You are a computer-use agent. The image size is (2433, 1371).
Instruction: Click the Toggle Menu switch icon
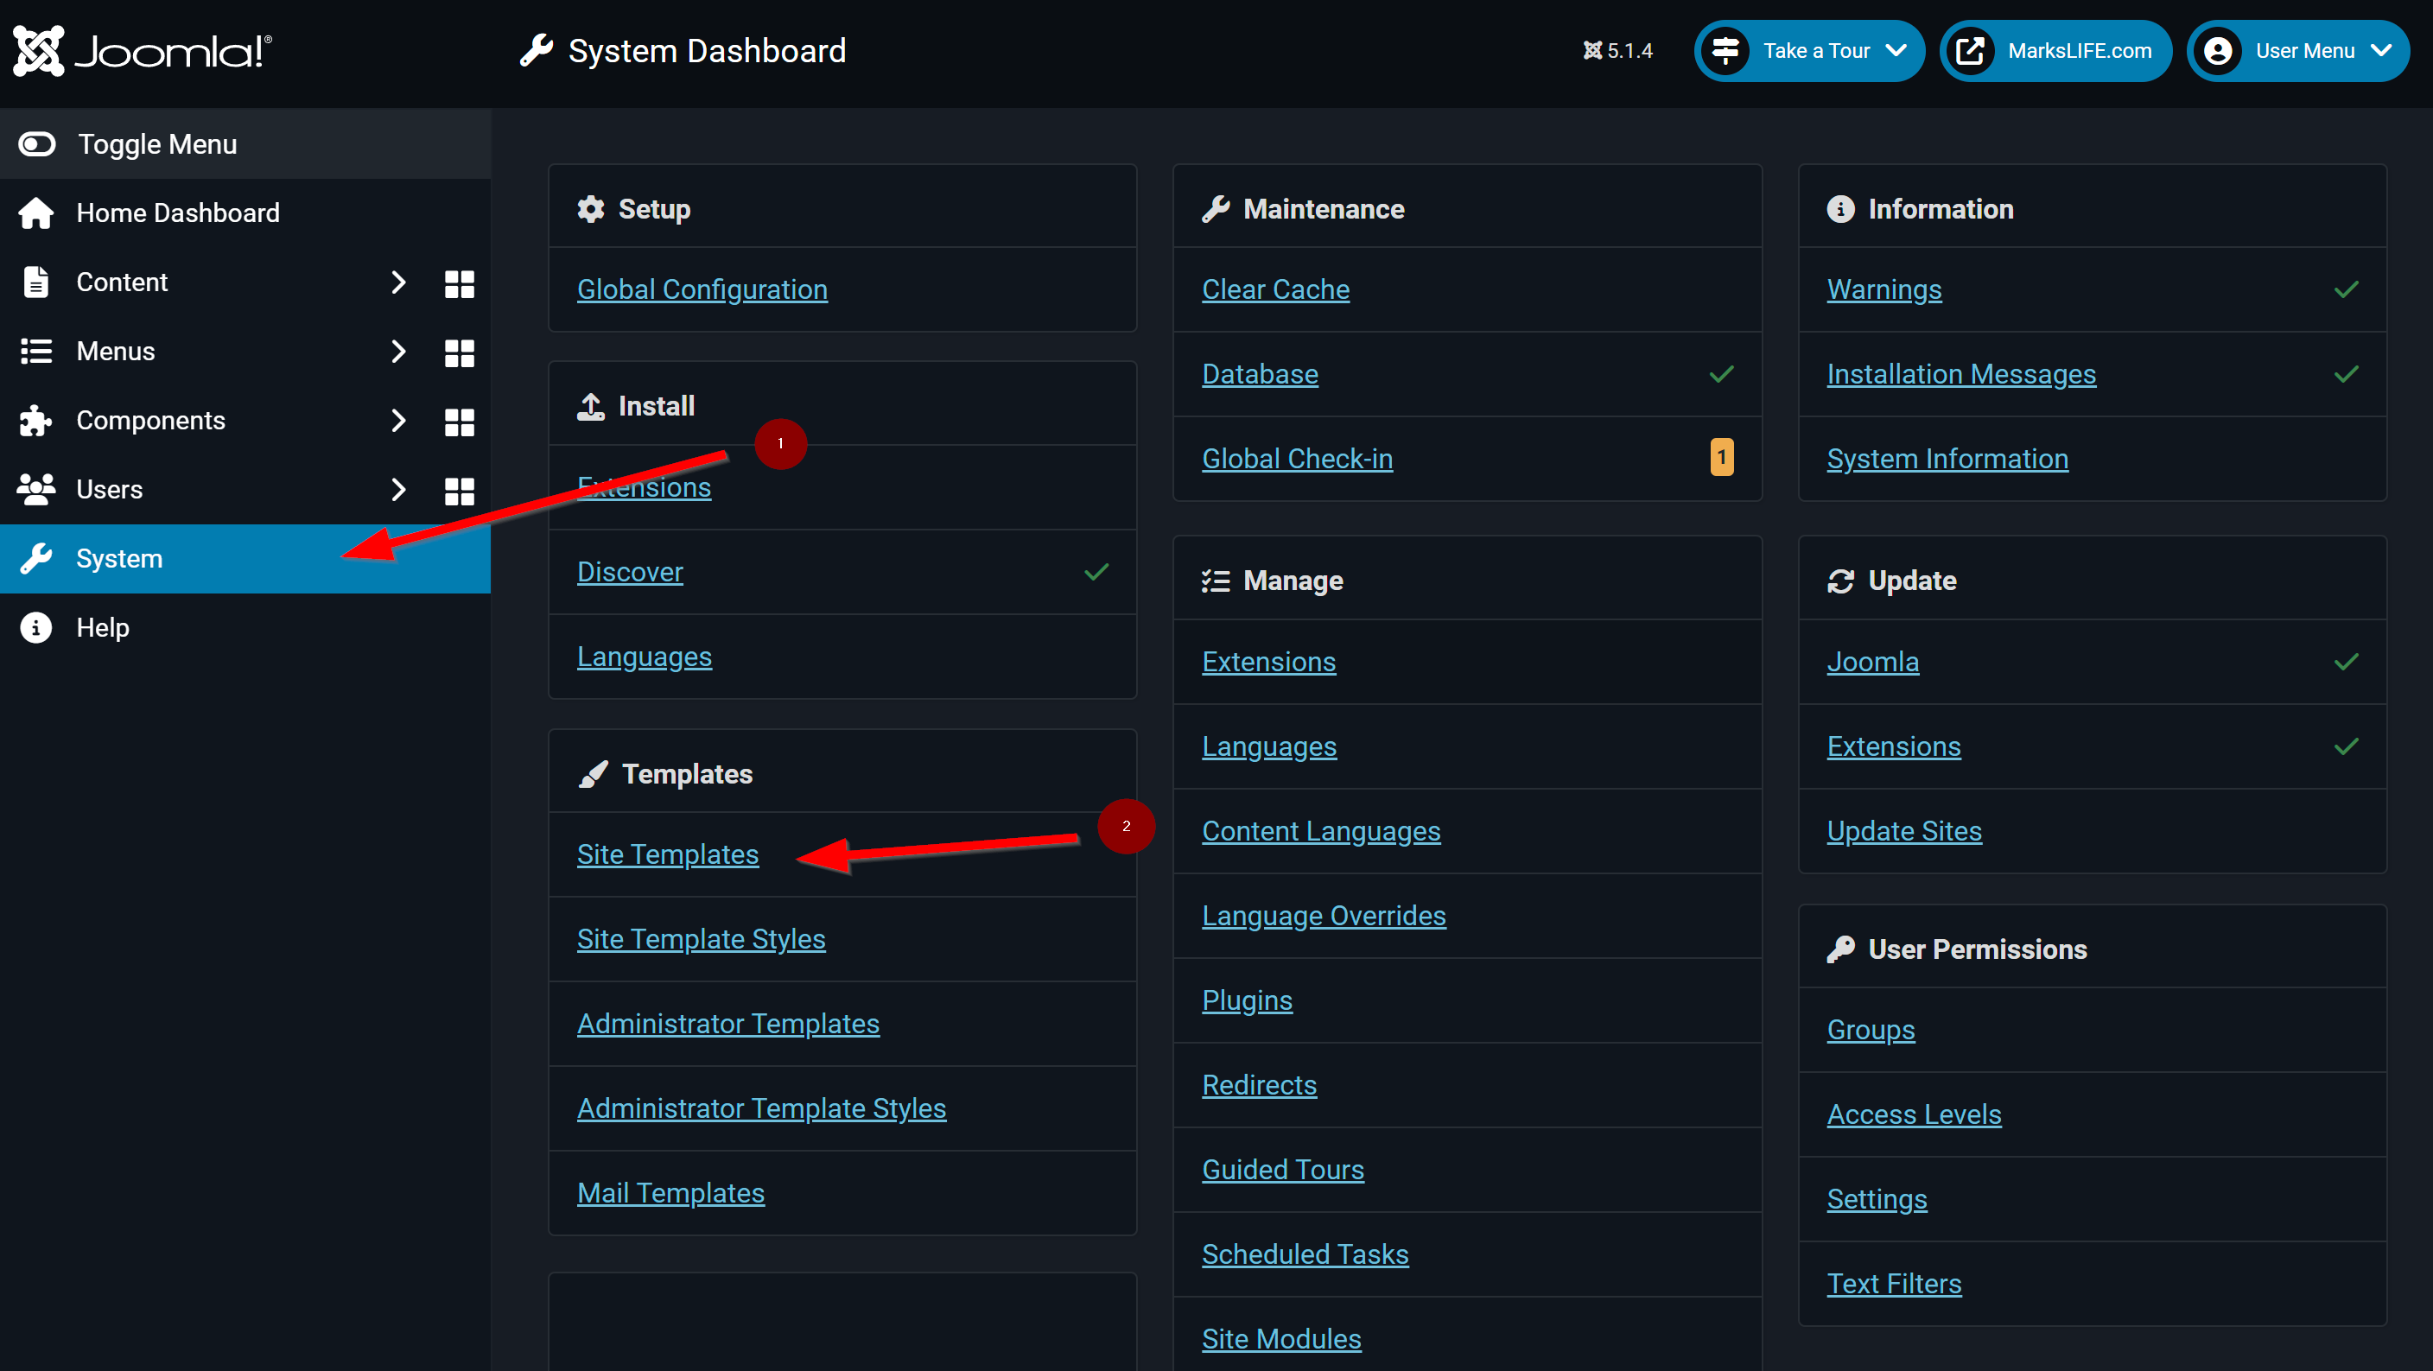tap(37, 144)
